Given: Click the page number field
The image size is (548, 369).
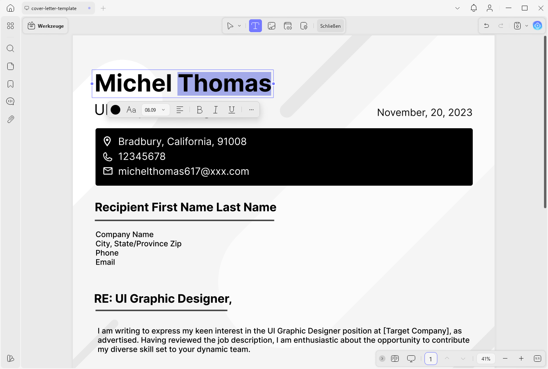Looking at the screenshot, I should [431, 359].
